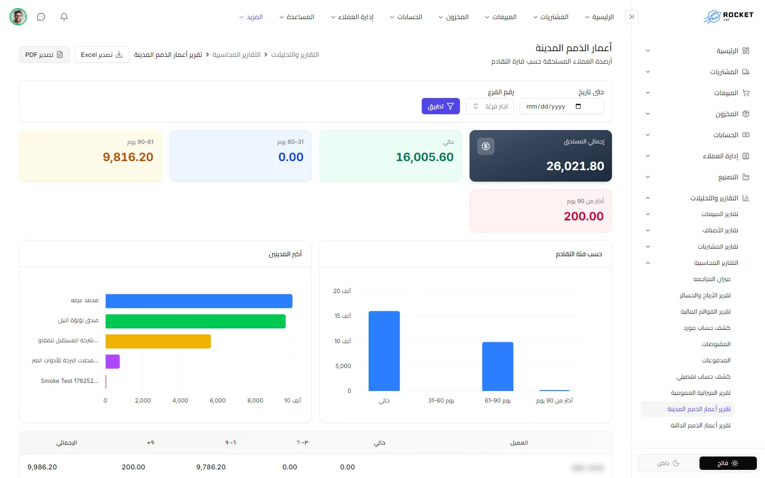765x478 pixels.
Task: Expand المخزون section in sidebar
Action: (x=648, y=114)
